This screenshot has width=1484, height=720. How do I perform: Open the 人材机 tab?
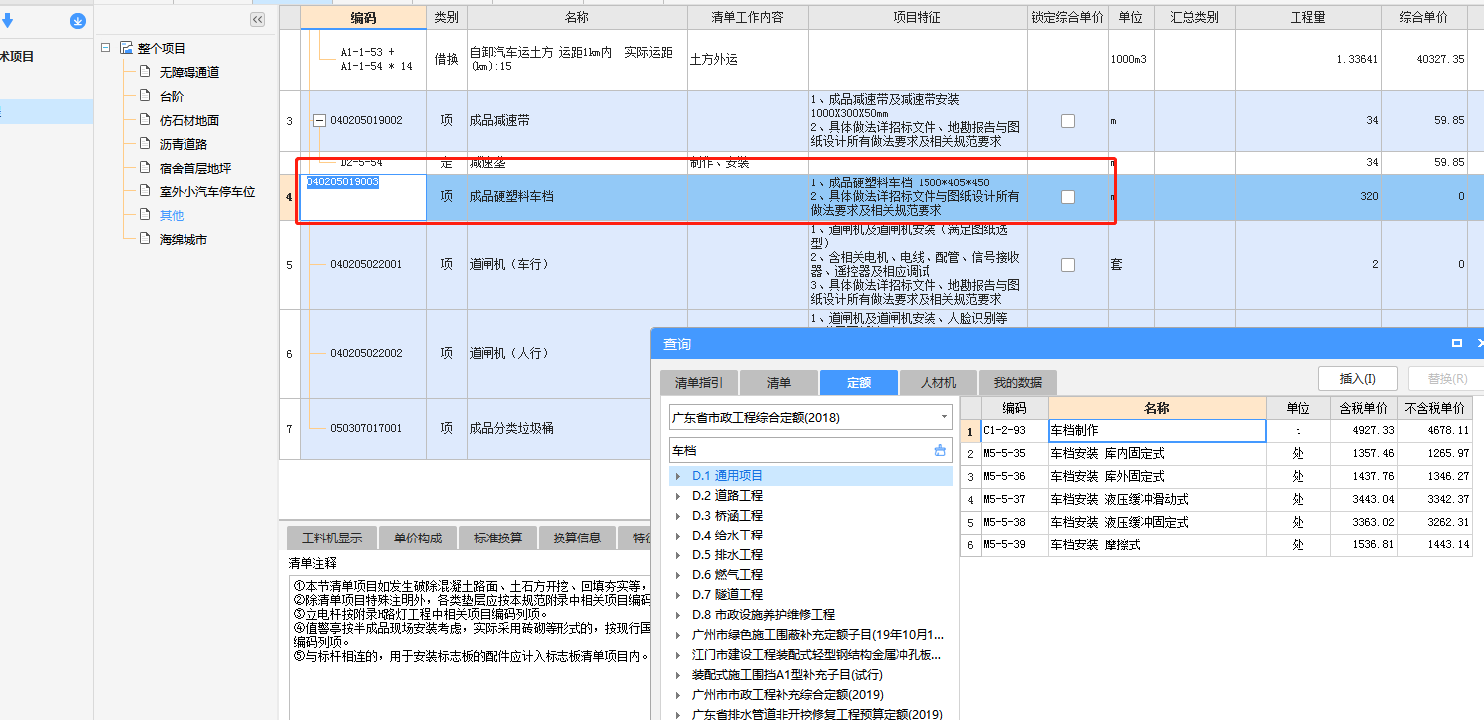click(938, 383)
